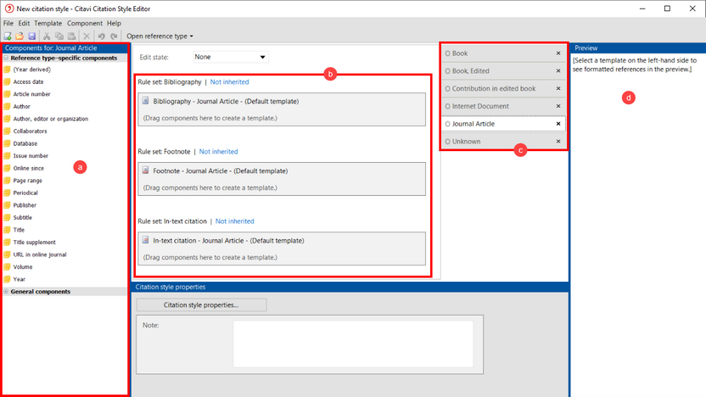Screen dimensions: 706x397
Task: Select 'Author, editor or organization' component
Action: (50, 119)
